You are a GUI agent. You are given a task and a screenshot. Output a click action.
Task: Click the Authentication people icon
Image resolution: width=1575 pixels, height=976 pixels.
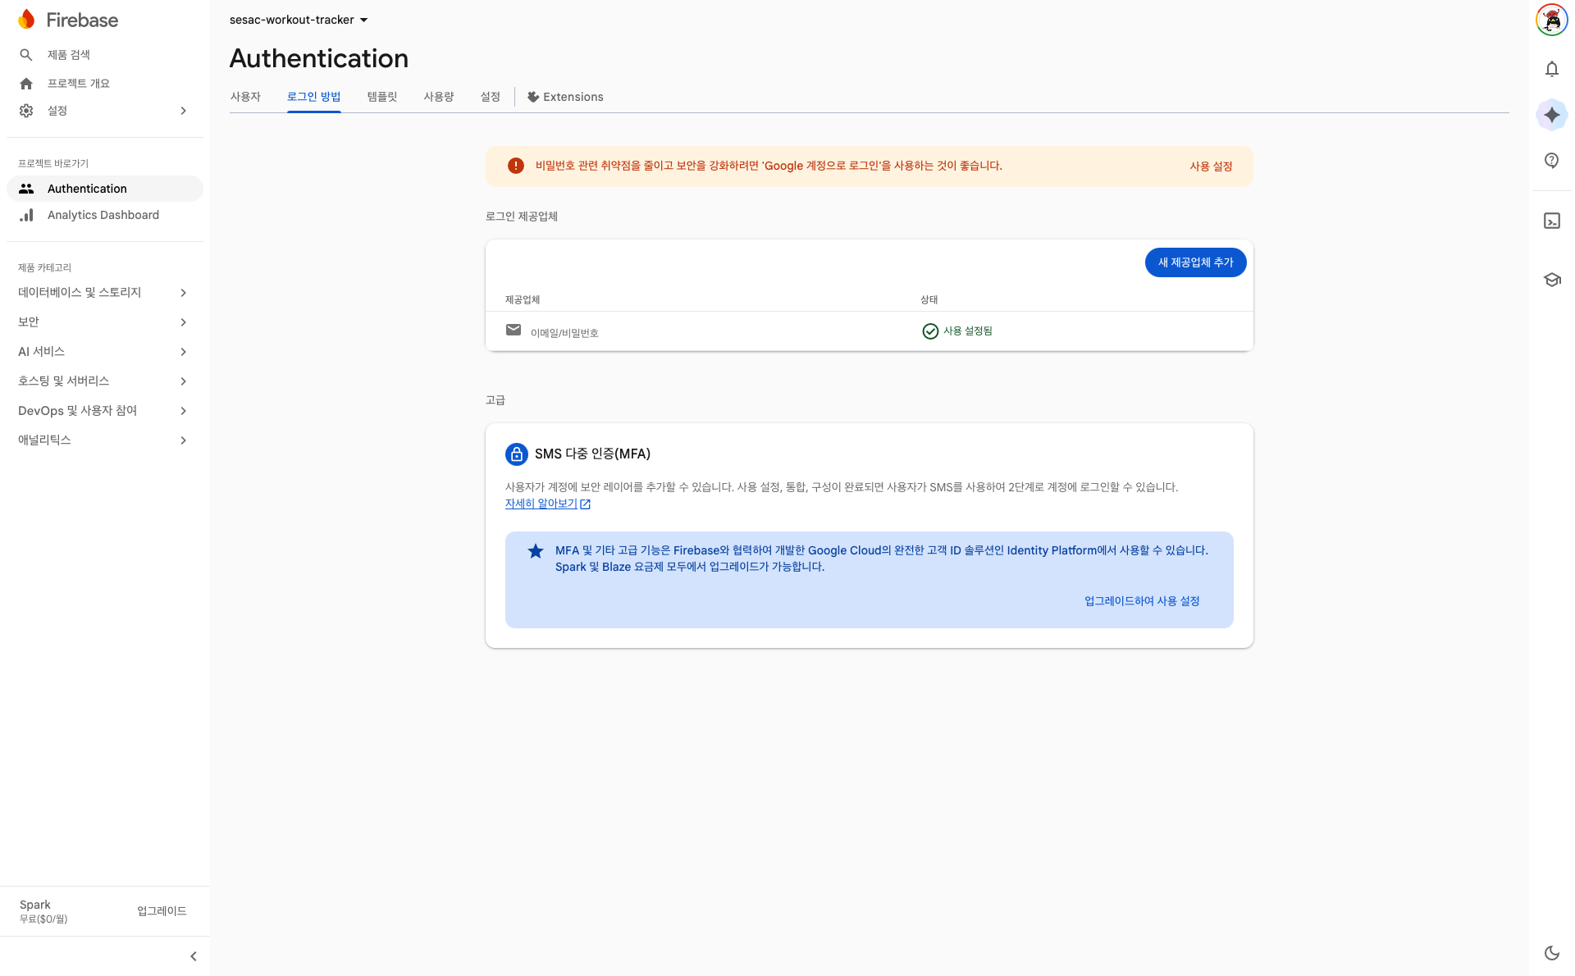click(x=26, y=189)
